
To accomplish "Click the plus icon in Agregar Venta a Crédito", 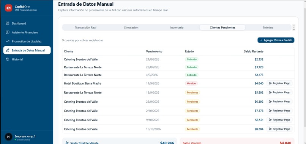I will tap(261, 40).
